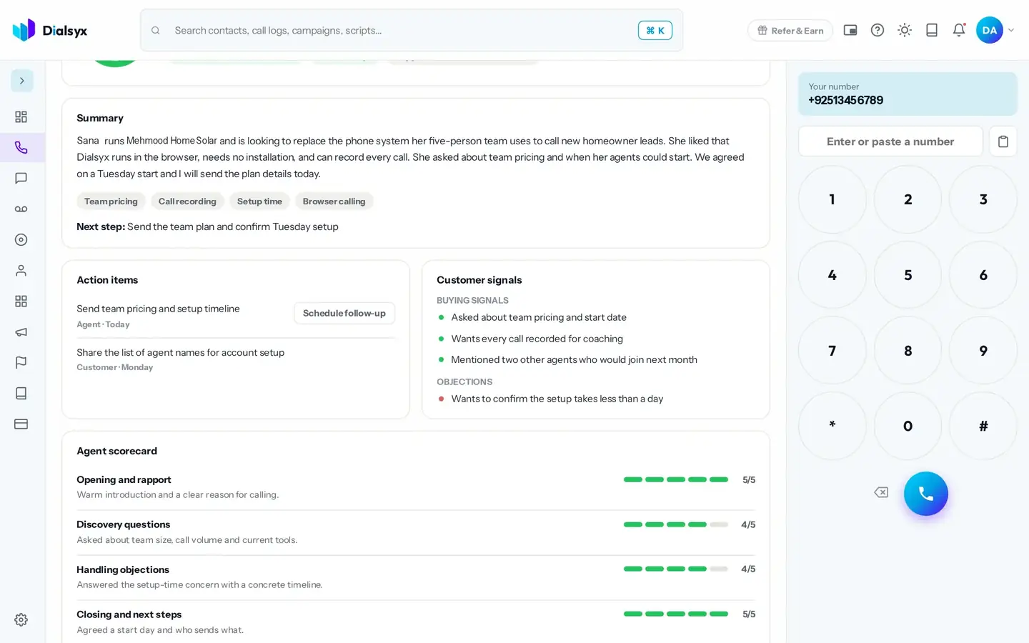The height and width of the screenshot is (643, 1029).
Task: Dial digit 1 on the keypad
Action: pyautogui.click(x=832, y=199)
